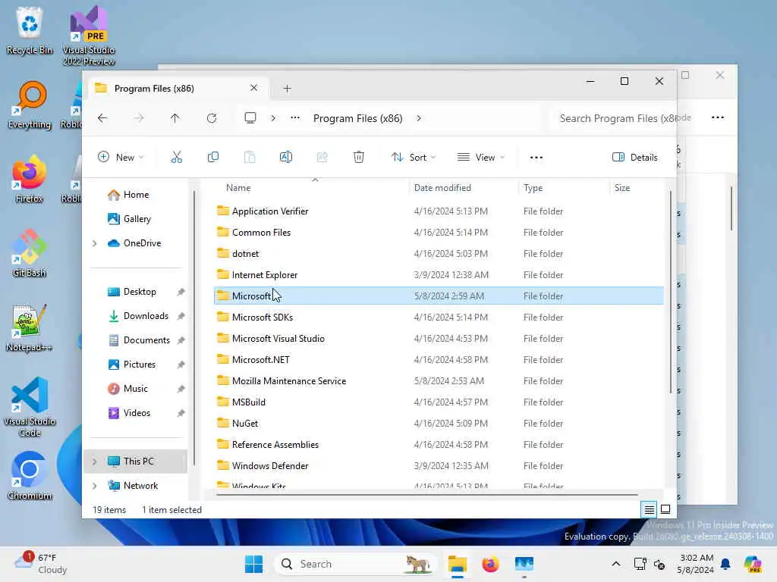Sort by Date modified column header
This screenshot has width=777, height=582.
coord(442,188)
